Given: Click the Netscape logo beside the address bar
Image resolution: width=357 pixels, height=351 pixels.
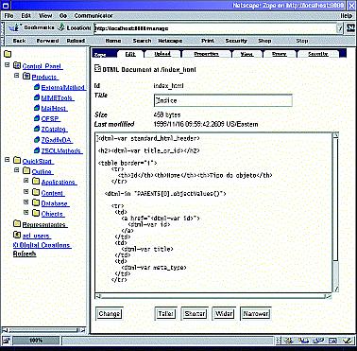Looking at the screenshot, I should [350, 28].
